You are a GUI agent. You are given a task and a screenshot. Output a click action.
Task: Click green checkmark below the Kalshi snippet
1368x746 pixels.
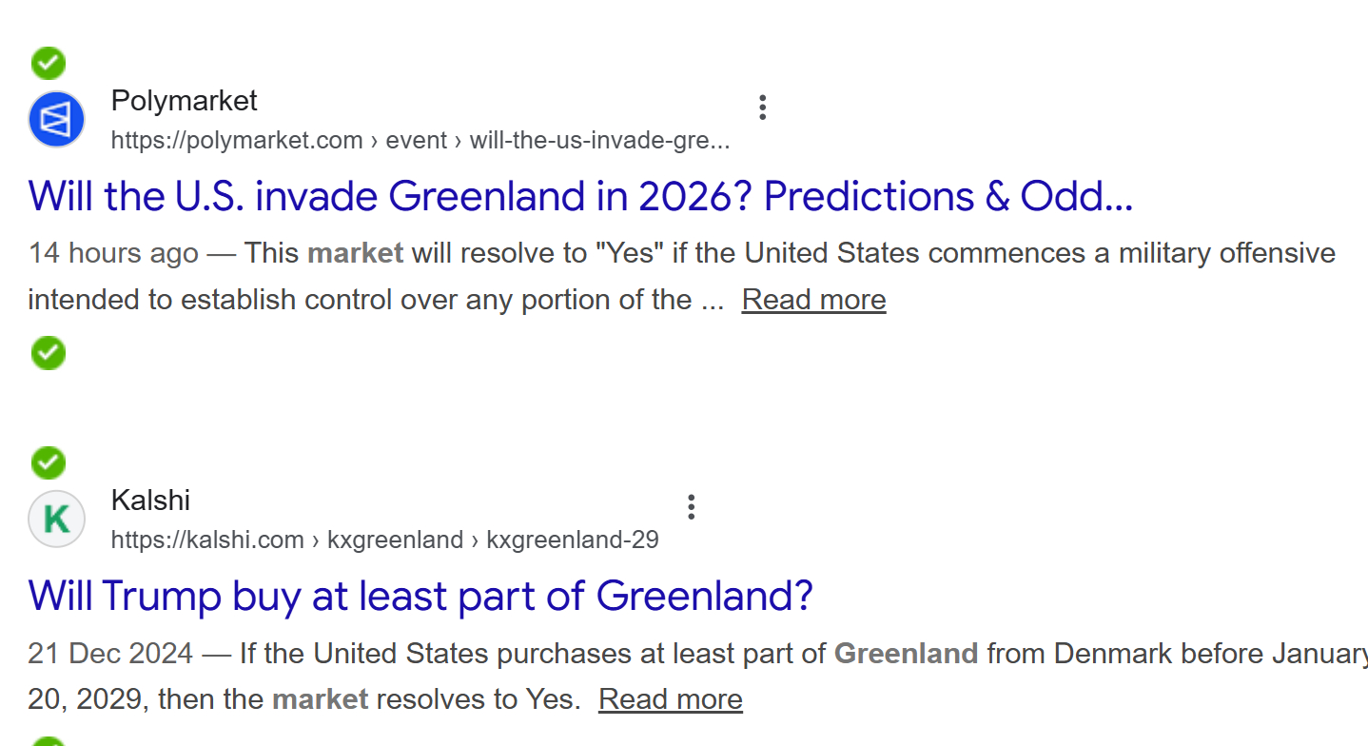(49, 741)
